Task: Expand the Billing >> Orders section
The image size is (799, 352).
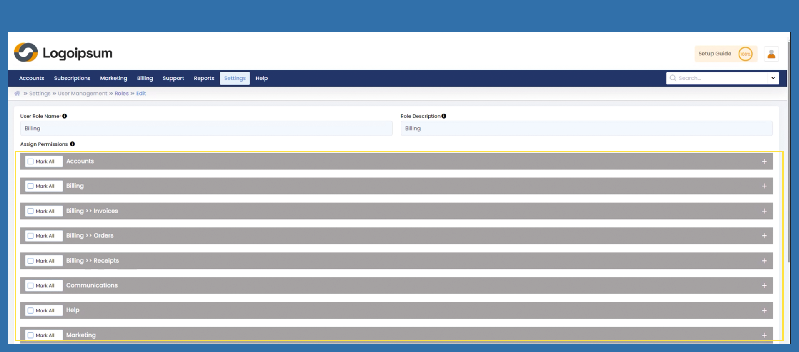Action: (x=764, y=236)
